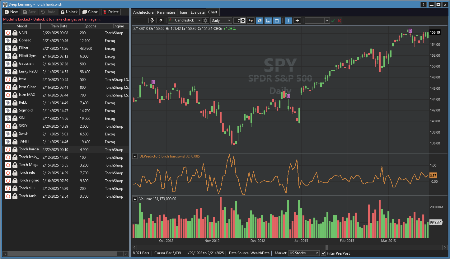Switch to the Parameters tab
The width and height of the screenshot is (450, 259).
(x=166, y=12)
